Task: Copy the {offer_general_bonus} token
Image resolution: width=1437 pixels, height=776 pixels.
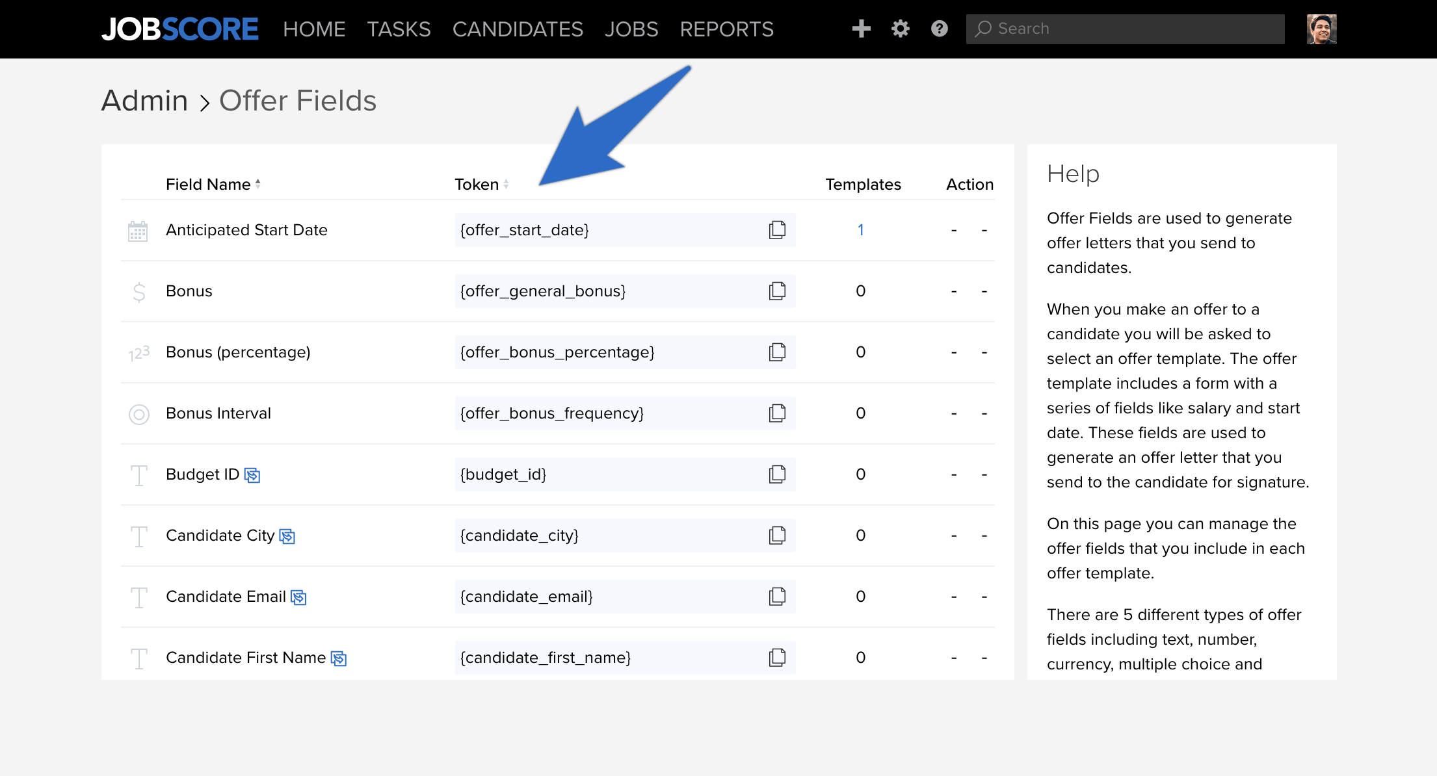Action: (777, 291)
